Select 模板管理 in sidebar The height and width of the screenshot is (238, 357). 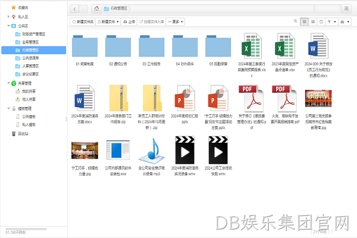pyautogui.click(x=21, y=109)
